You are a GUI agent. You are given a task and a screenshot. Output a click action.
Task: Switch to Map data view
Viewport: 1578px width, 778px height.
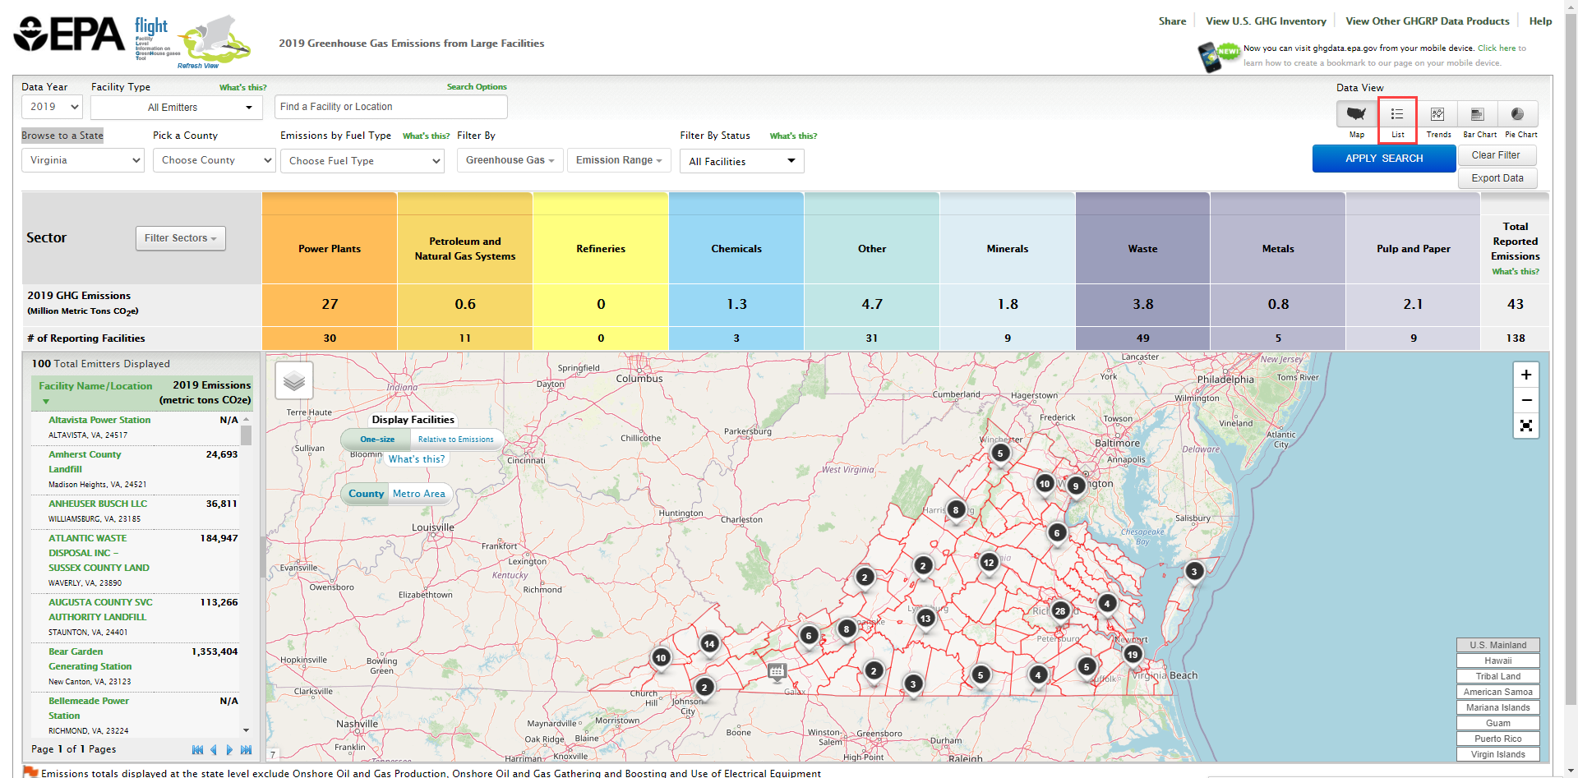point(1356,114)
